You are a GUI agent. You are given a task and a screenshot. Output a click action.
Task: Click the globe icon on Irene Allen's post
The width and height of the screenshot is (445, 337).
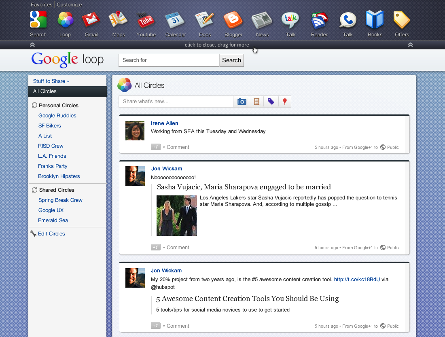[x=383, y=147]
